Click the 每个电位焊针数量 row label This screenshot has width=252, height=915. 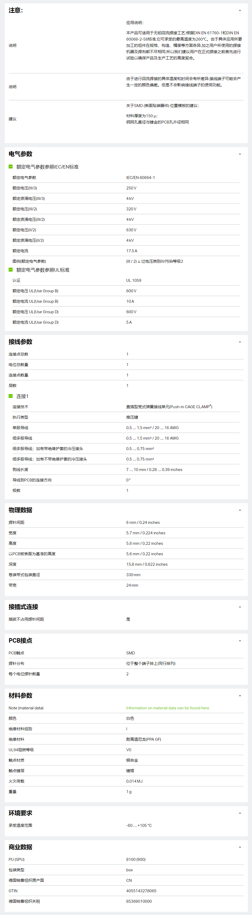[x=24, y=674]
